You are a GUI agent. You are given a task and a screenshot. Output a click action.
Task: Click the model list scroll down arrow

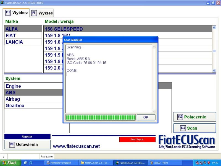(214, 71)
